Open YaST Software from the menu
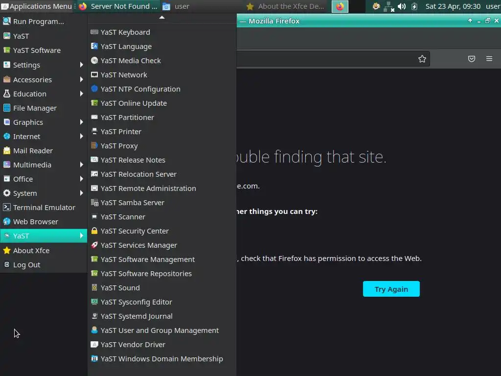The height and width of the screenshot is (376, 501). pyautogui.click(x=44, y=50)
